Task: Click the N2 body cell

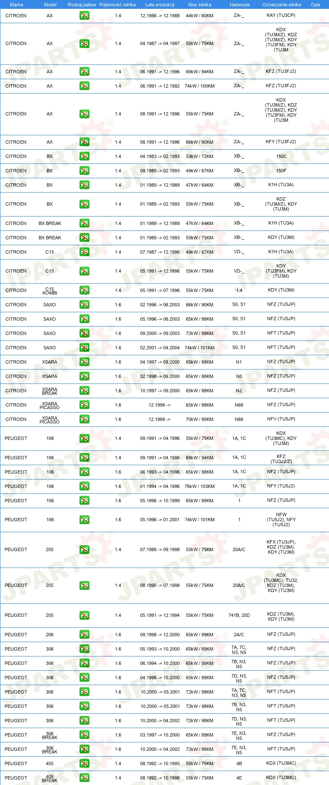Action: 239,391
